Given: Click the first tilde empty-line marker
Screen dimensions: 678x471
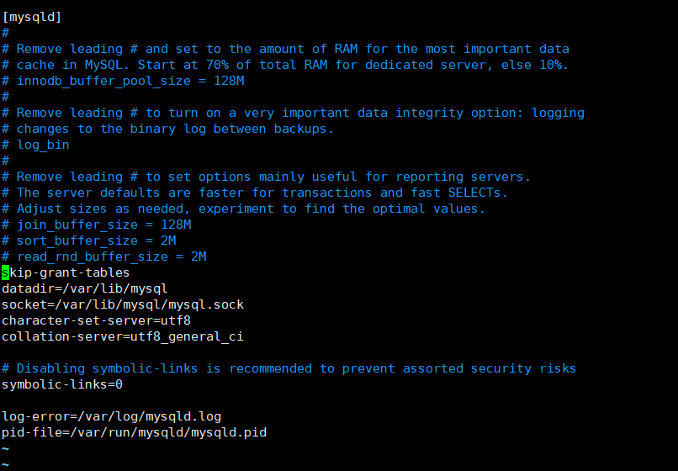Looking at the screenshot, I should [5, 448].
